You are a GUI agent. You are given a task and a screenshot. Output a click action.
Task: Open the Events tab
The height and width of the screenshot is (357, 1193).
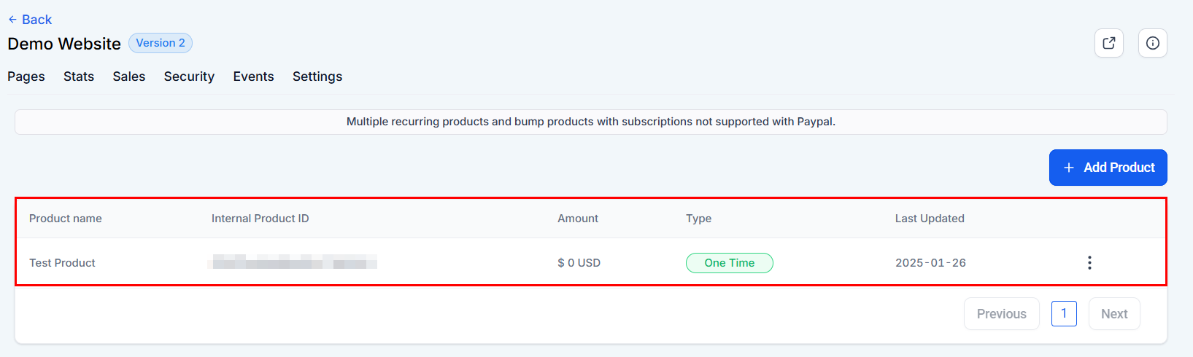pyautogui.click(x=253, y=76)
